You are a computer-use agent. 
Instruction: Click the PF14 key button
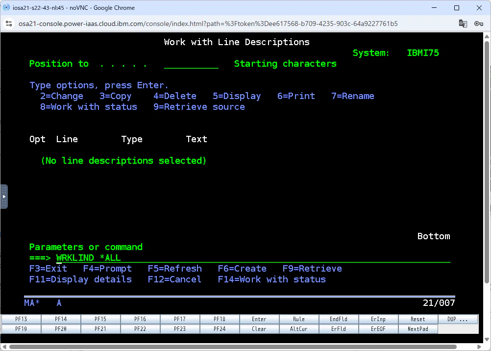coord(61,319)
